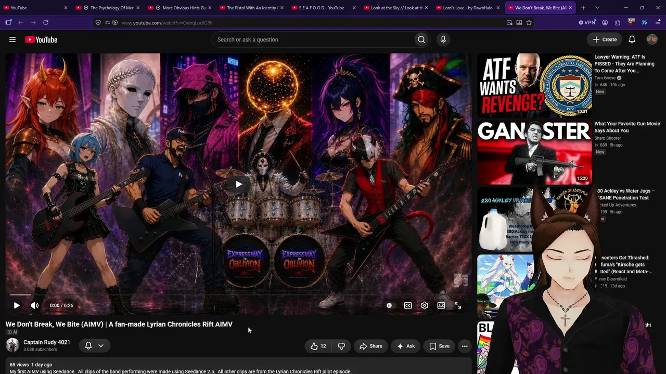Open browser profile icon in toolbar
Screen dimensions: 666x374
pos(605,23)
